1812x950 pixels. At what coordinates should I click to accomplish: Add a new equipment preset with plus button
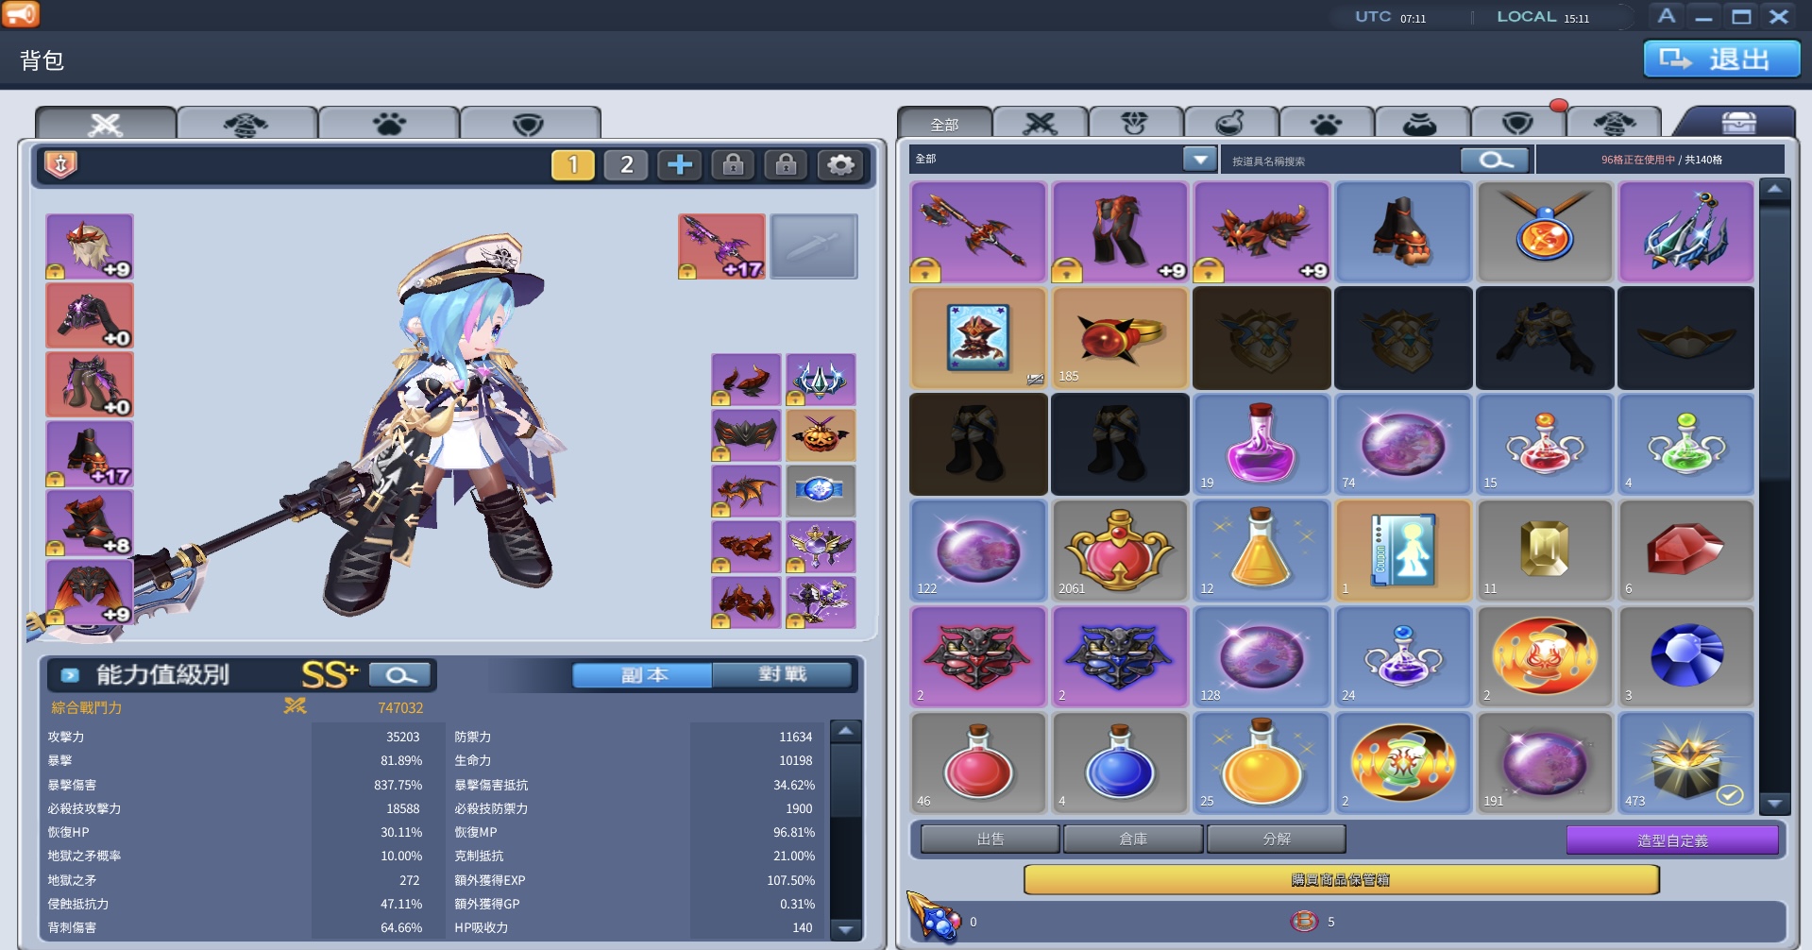(680, 165)
